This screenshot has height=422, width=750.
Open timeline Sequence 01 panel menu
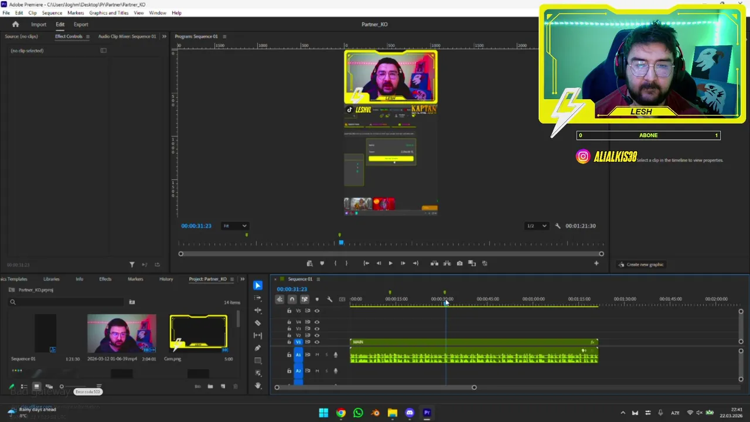click(318, 279)
